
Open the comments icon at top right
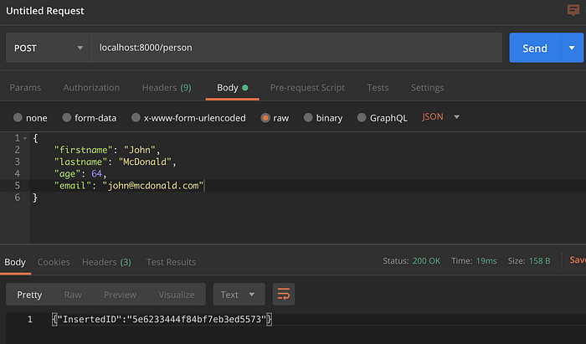(x=573, y=10)
